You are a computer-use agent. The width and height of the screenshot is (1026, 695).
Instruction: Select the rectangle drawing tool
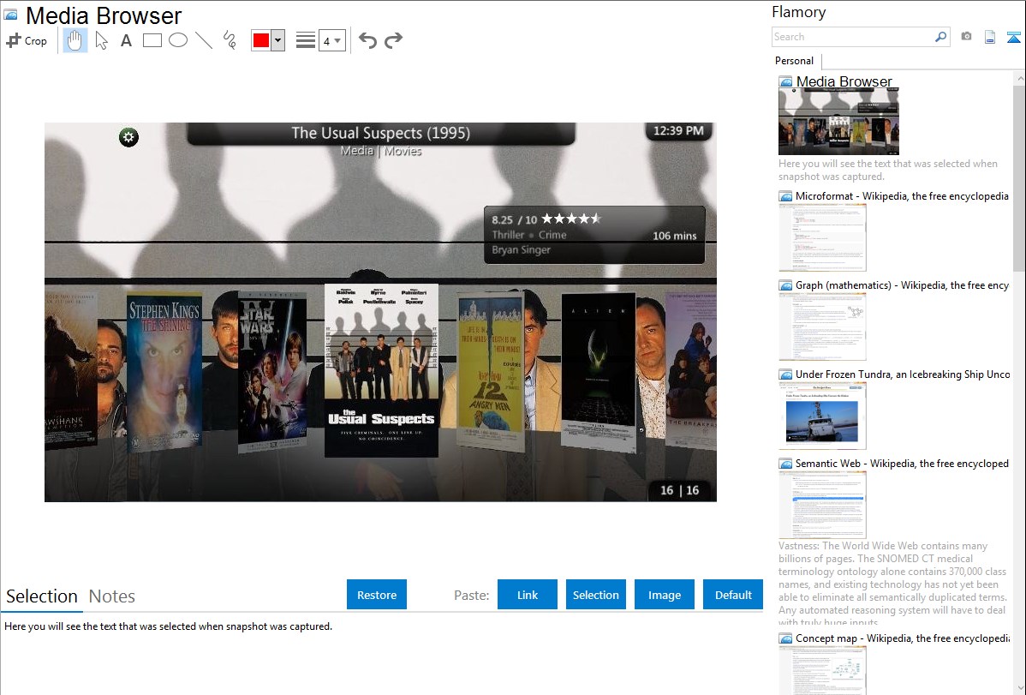point(152,40)
